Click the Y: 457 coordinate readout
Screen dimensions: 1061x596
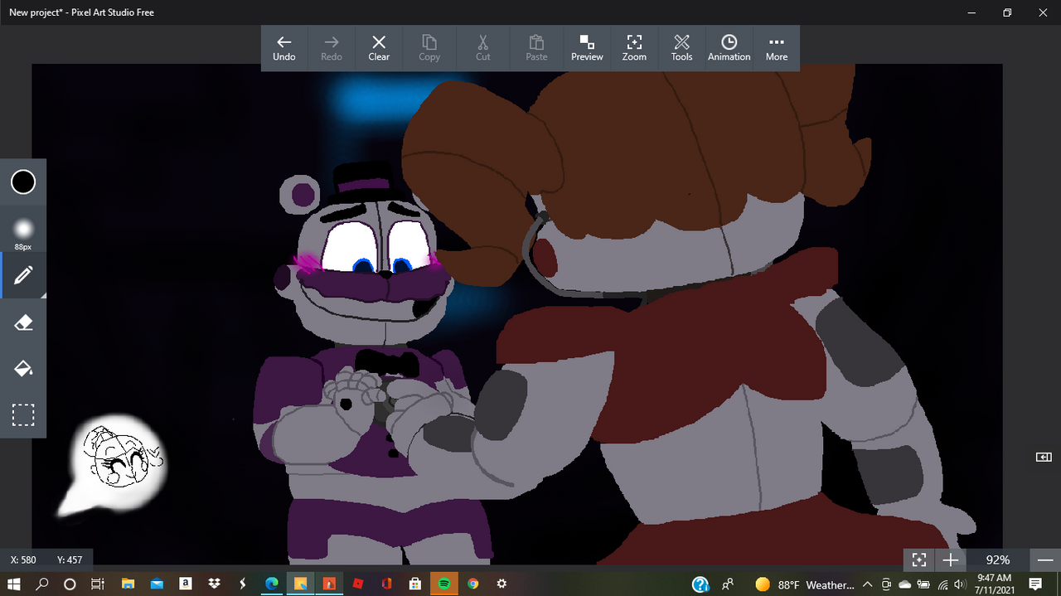pos(70,560)
